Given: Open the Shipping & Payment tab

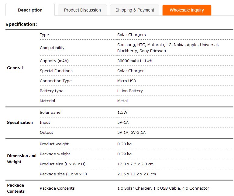Looking at the screenshot, I should [x=135, y=10].
